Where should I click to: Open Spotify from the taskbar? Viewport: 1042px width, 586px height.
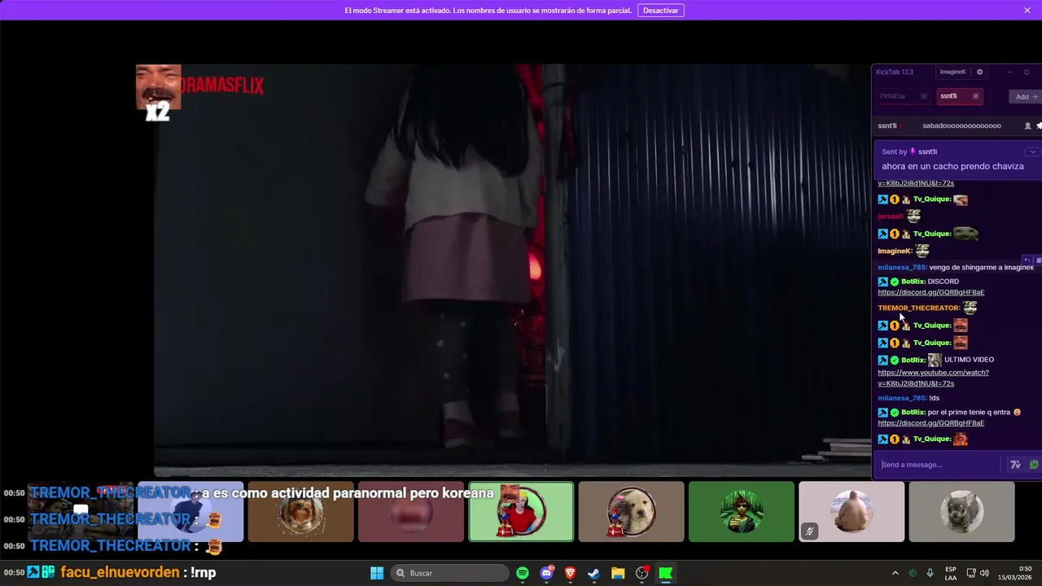point(523,573)
